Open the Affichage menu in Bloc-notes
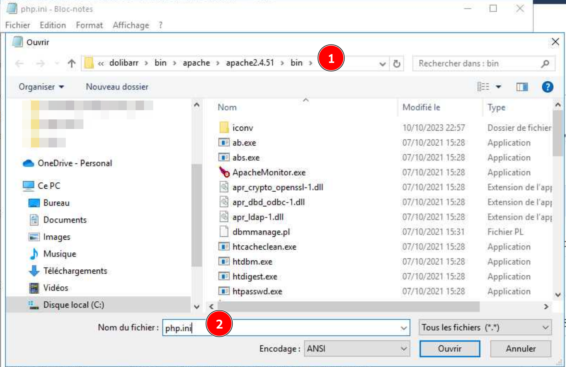Screen dimensions: 566x367 [131, 25]
